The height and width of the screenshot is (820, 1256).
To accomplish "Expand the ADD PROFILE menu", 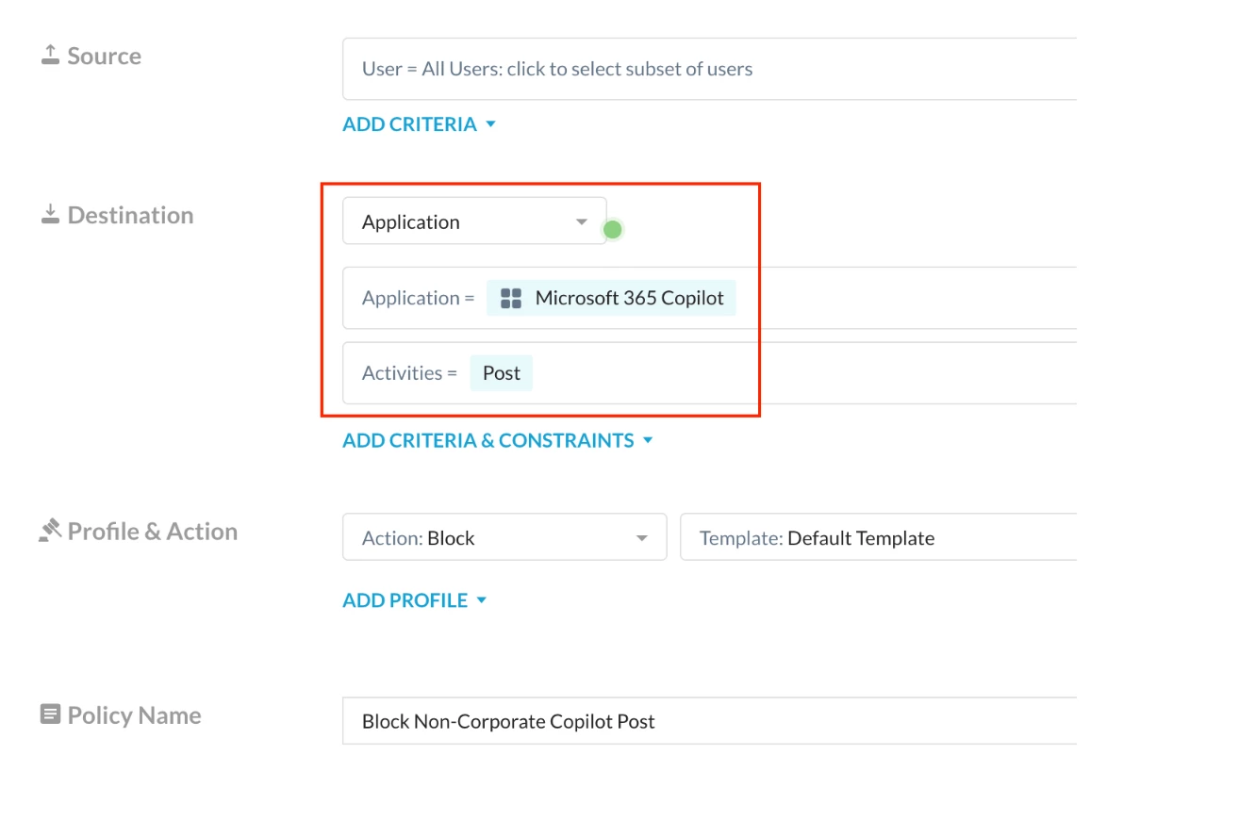I will (415, 600).
